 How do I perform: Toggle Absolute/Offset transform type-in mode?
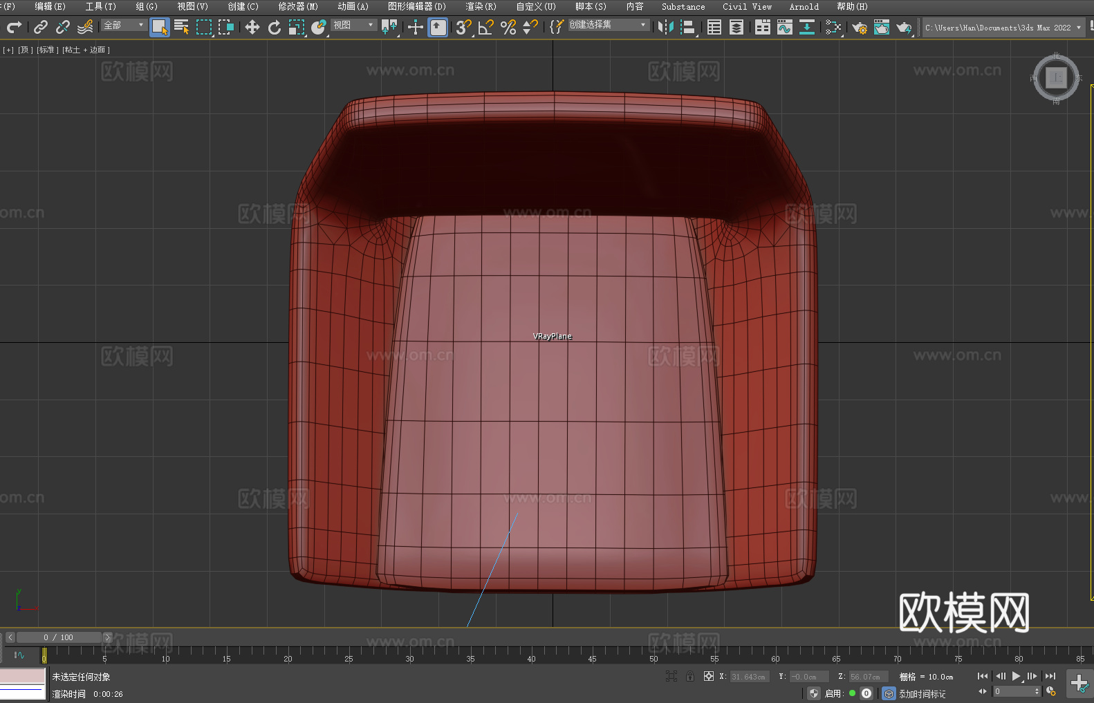click(709, 676)
